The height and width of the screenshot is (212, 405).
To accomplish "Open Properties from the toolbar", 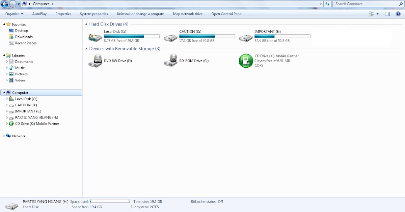I will click(63, 14).
